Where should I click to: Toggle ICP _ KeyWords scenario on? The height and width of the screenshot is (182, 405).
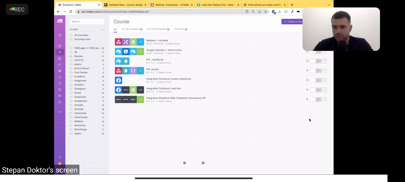click(316, 61)
